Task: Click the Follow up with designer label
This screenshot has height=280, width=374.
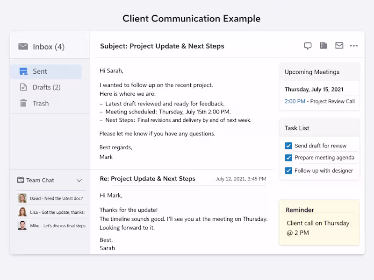Action: 324,171
